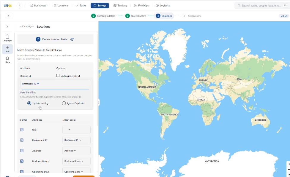Open the Address match excel dropdown
This screenshot has height=177, width=290.
[76, 151]
